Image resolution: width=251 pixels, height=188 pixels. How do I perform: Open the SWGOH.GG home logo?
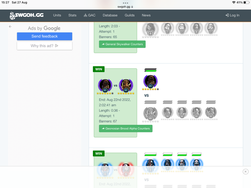[27, 15]
